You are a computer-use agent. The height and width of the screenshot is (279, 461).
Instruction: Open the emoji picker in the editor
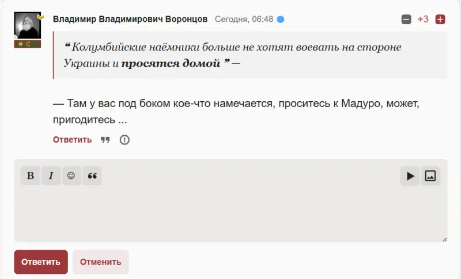click(x=71, y=176)
